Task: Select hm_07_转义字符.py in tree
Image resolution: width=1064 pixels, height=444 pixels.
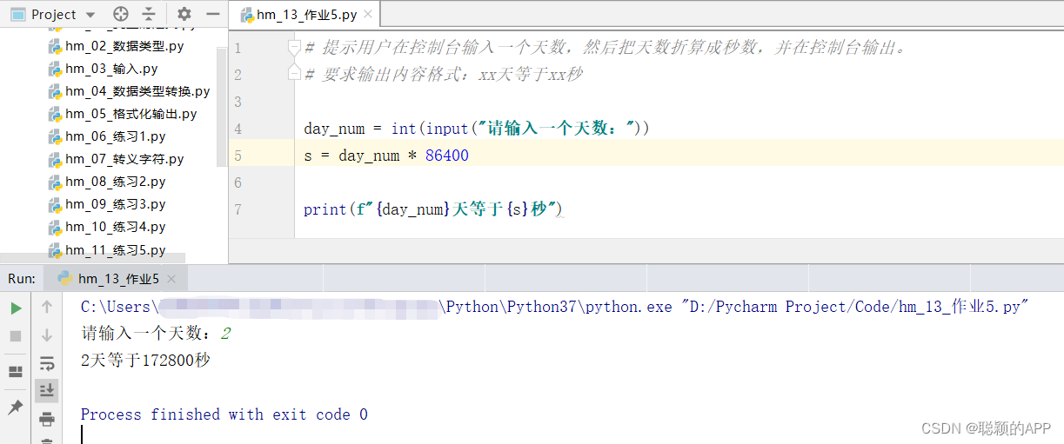Action: tap(124, 159)
